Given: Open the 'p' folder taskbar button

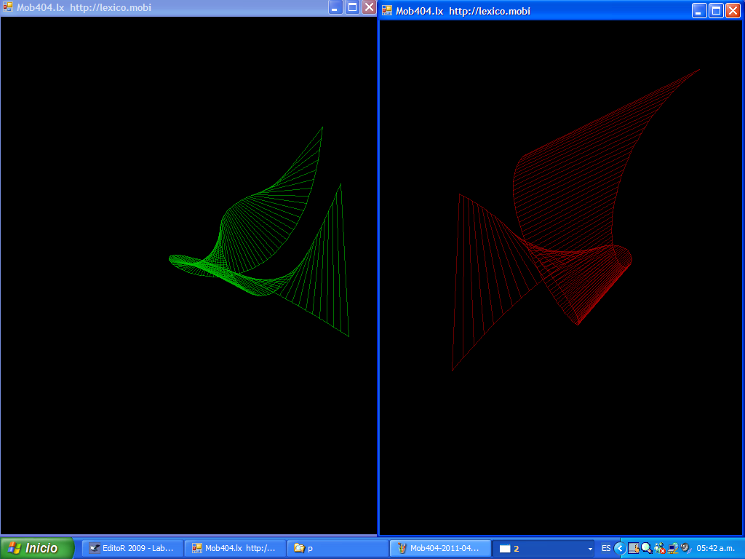Looking at the screenshot, I should 336,548.
